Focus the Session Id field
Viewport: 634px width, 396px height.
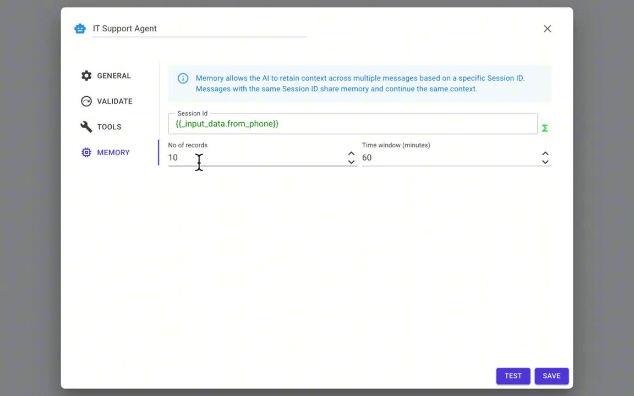[x=353, y=124]
